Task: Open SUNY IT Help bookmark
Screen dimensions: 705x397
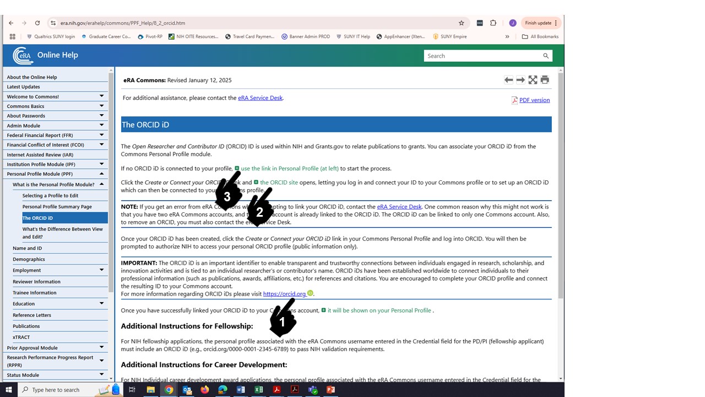Action: click(353, 36)
